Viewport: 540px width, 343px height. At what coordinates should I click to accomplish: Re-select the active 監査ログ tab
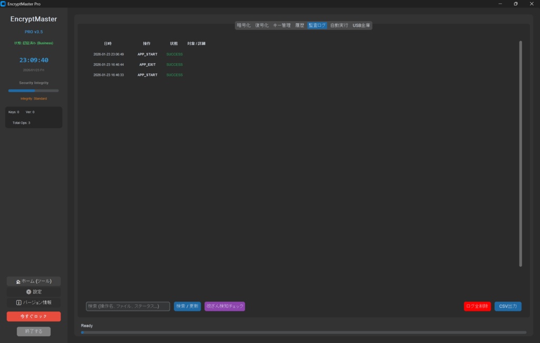[x=317, y=25]
